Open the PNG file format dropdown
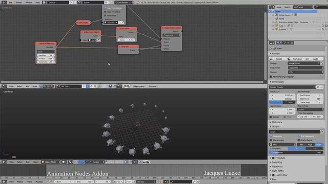Image resolution: width=328 pixels, height=184 pixels. coord(282,144)
